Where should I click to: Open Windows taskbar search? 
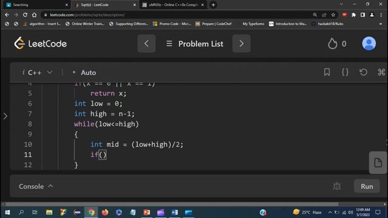click(x=21, y=213)
